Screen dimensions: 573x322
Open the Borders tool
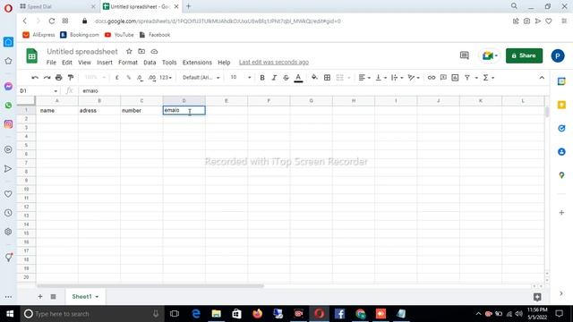327,78
